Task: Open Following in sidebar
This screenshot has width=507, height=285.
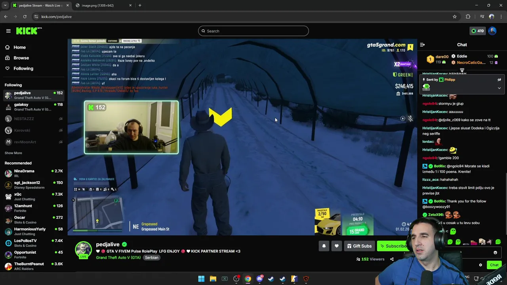Action: click(x=23, y=68)
